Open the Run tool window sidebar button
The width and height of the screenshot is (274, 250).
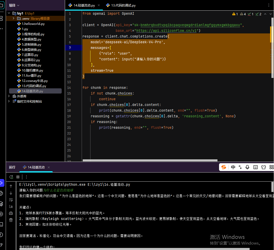click(2, 183)
